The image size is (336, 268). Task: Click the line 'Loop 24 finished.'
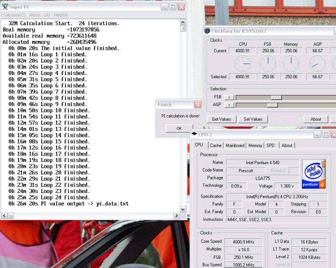49,198
